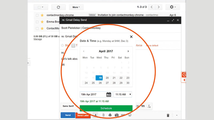This screenshot has width=214, height=120.
Task: Tick checkbox for Emma Brown email
Action: [37, 22]
